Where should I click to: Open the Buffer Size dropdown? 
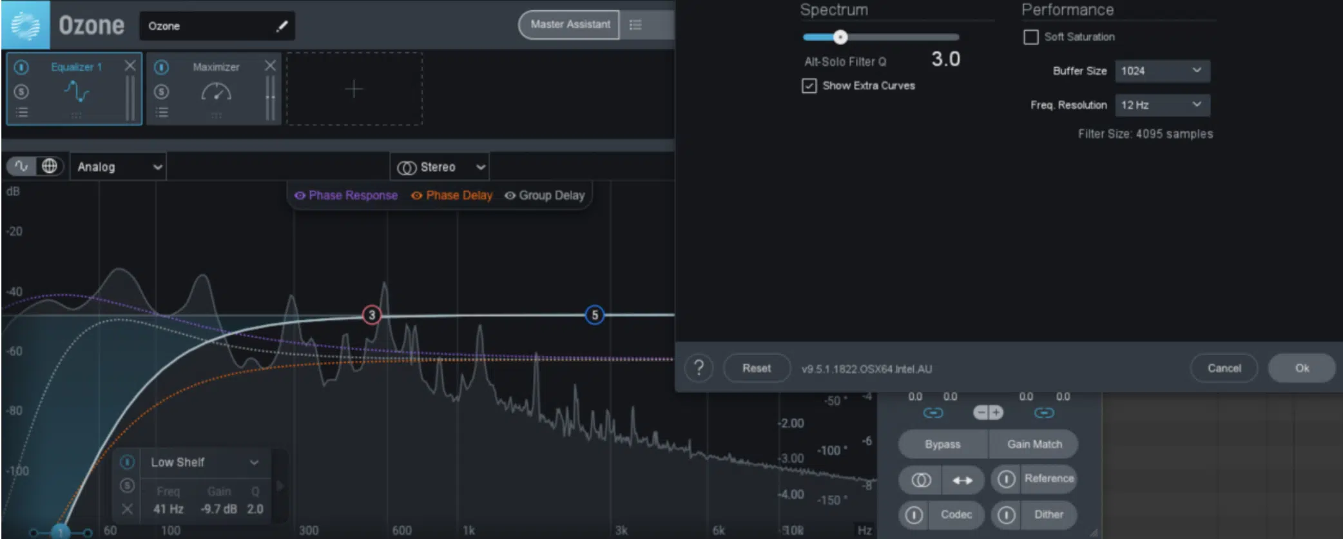point(1163,71)
